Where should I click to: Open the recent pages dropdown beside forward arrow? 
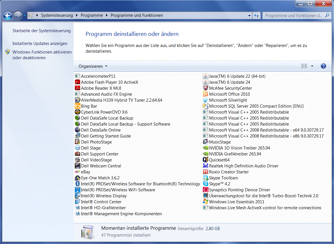(x=25, y=15)
